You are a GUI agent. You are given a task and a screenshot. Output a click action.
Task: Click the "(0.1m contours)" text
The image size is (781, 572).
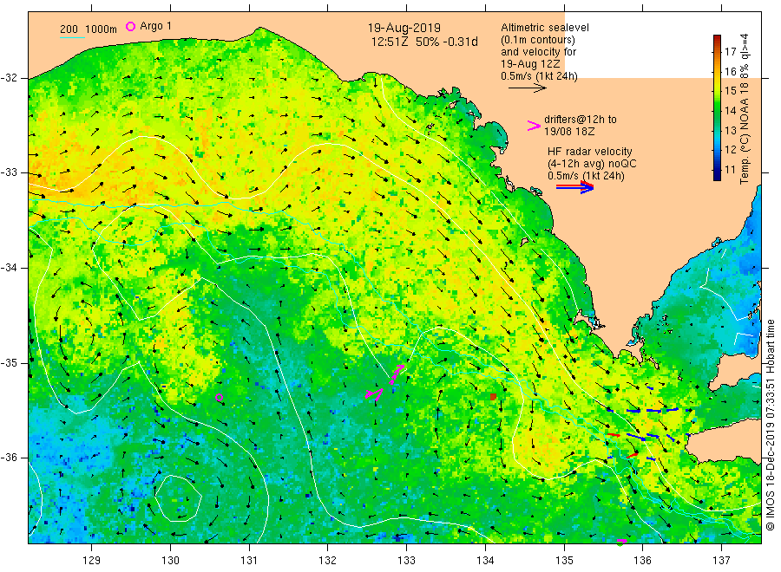[x=538, y=40]
